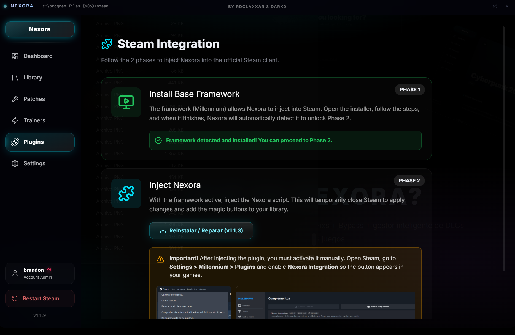Click the Restart Steam button

point(40,298)
